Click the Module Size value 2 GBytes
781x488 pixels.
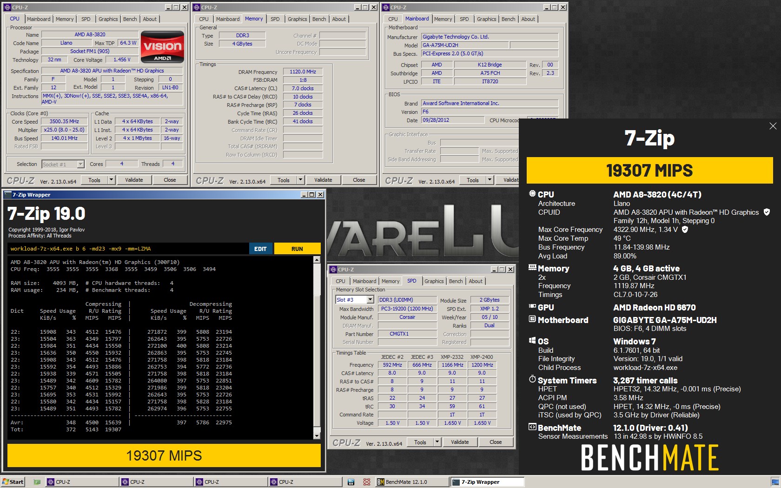[490, 300]
